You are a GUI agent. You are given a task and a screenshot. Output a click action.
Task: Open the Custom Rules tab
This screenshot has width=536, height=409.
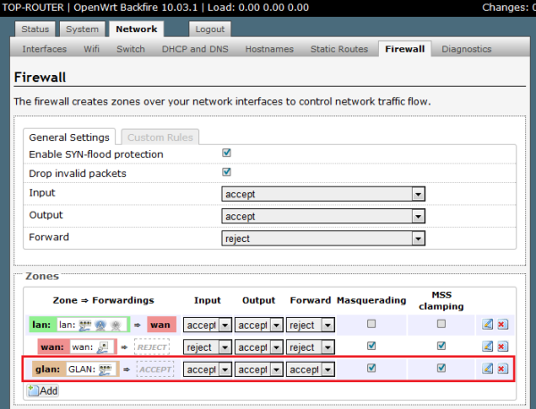click(160, 138)
